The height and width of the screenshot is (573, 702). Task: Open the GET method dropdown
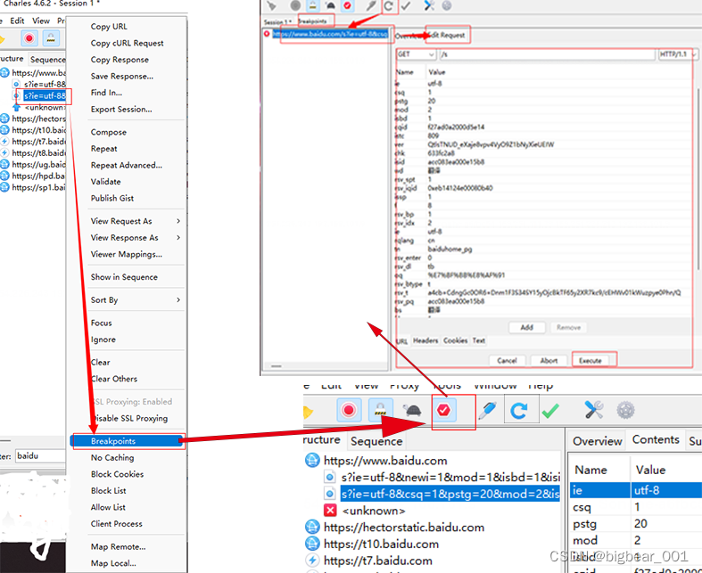[x=416, y=54]
